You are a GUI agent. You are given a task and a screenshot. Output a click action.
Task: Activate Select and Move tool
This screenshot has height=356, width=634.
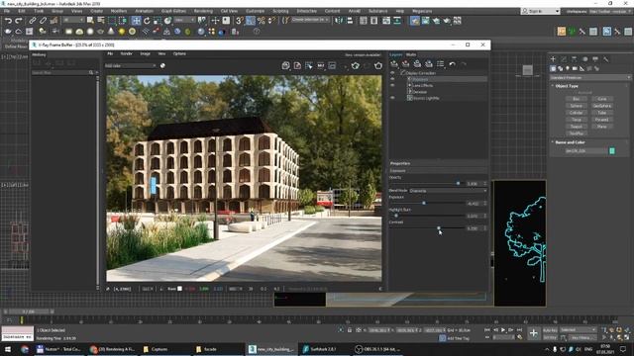click(137, 21)
